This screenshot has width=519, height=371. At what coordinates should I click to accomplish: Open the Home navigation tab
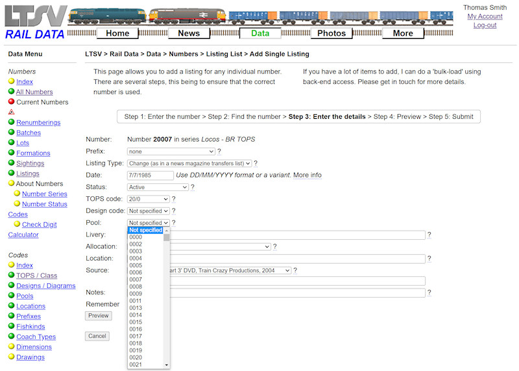tap(117, 33)
